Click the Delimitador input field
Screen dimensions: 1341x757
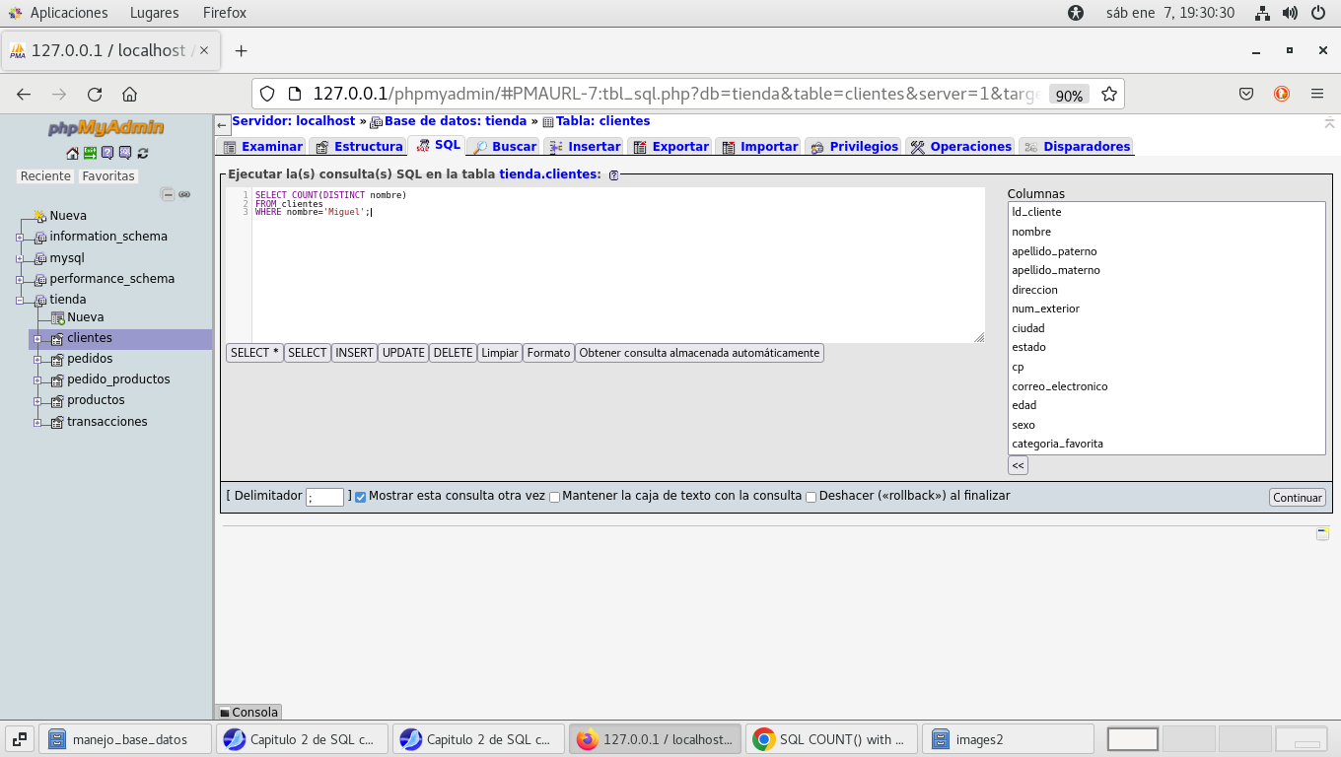324,498
